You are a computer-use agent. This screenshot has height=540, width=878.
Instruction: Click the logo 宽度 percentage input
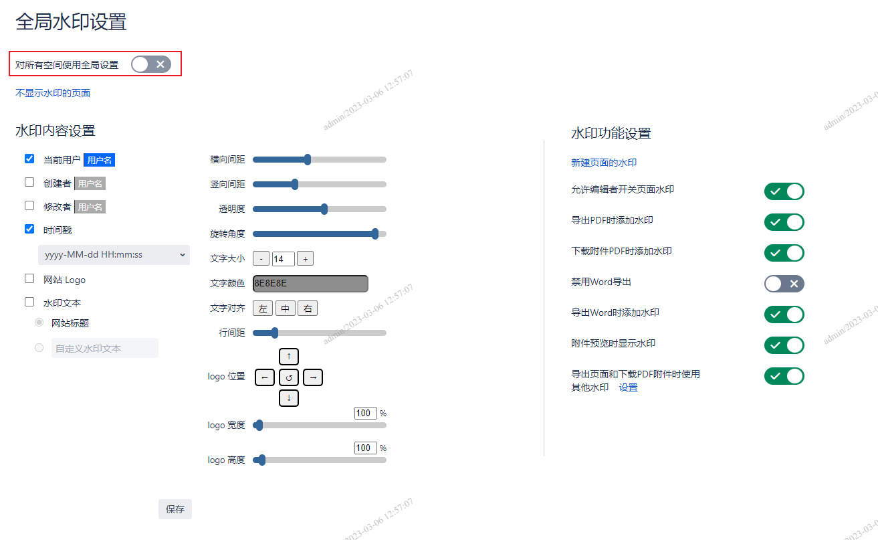click(365, 414)
